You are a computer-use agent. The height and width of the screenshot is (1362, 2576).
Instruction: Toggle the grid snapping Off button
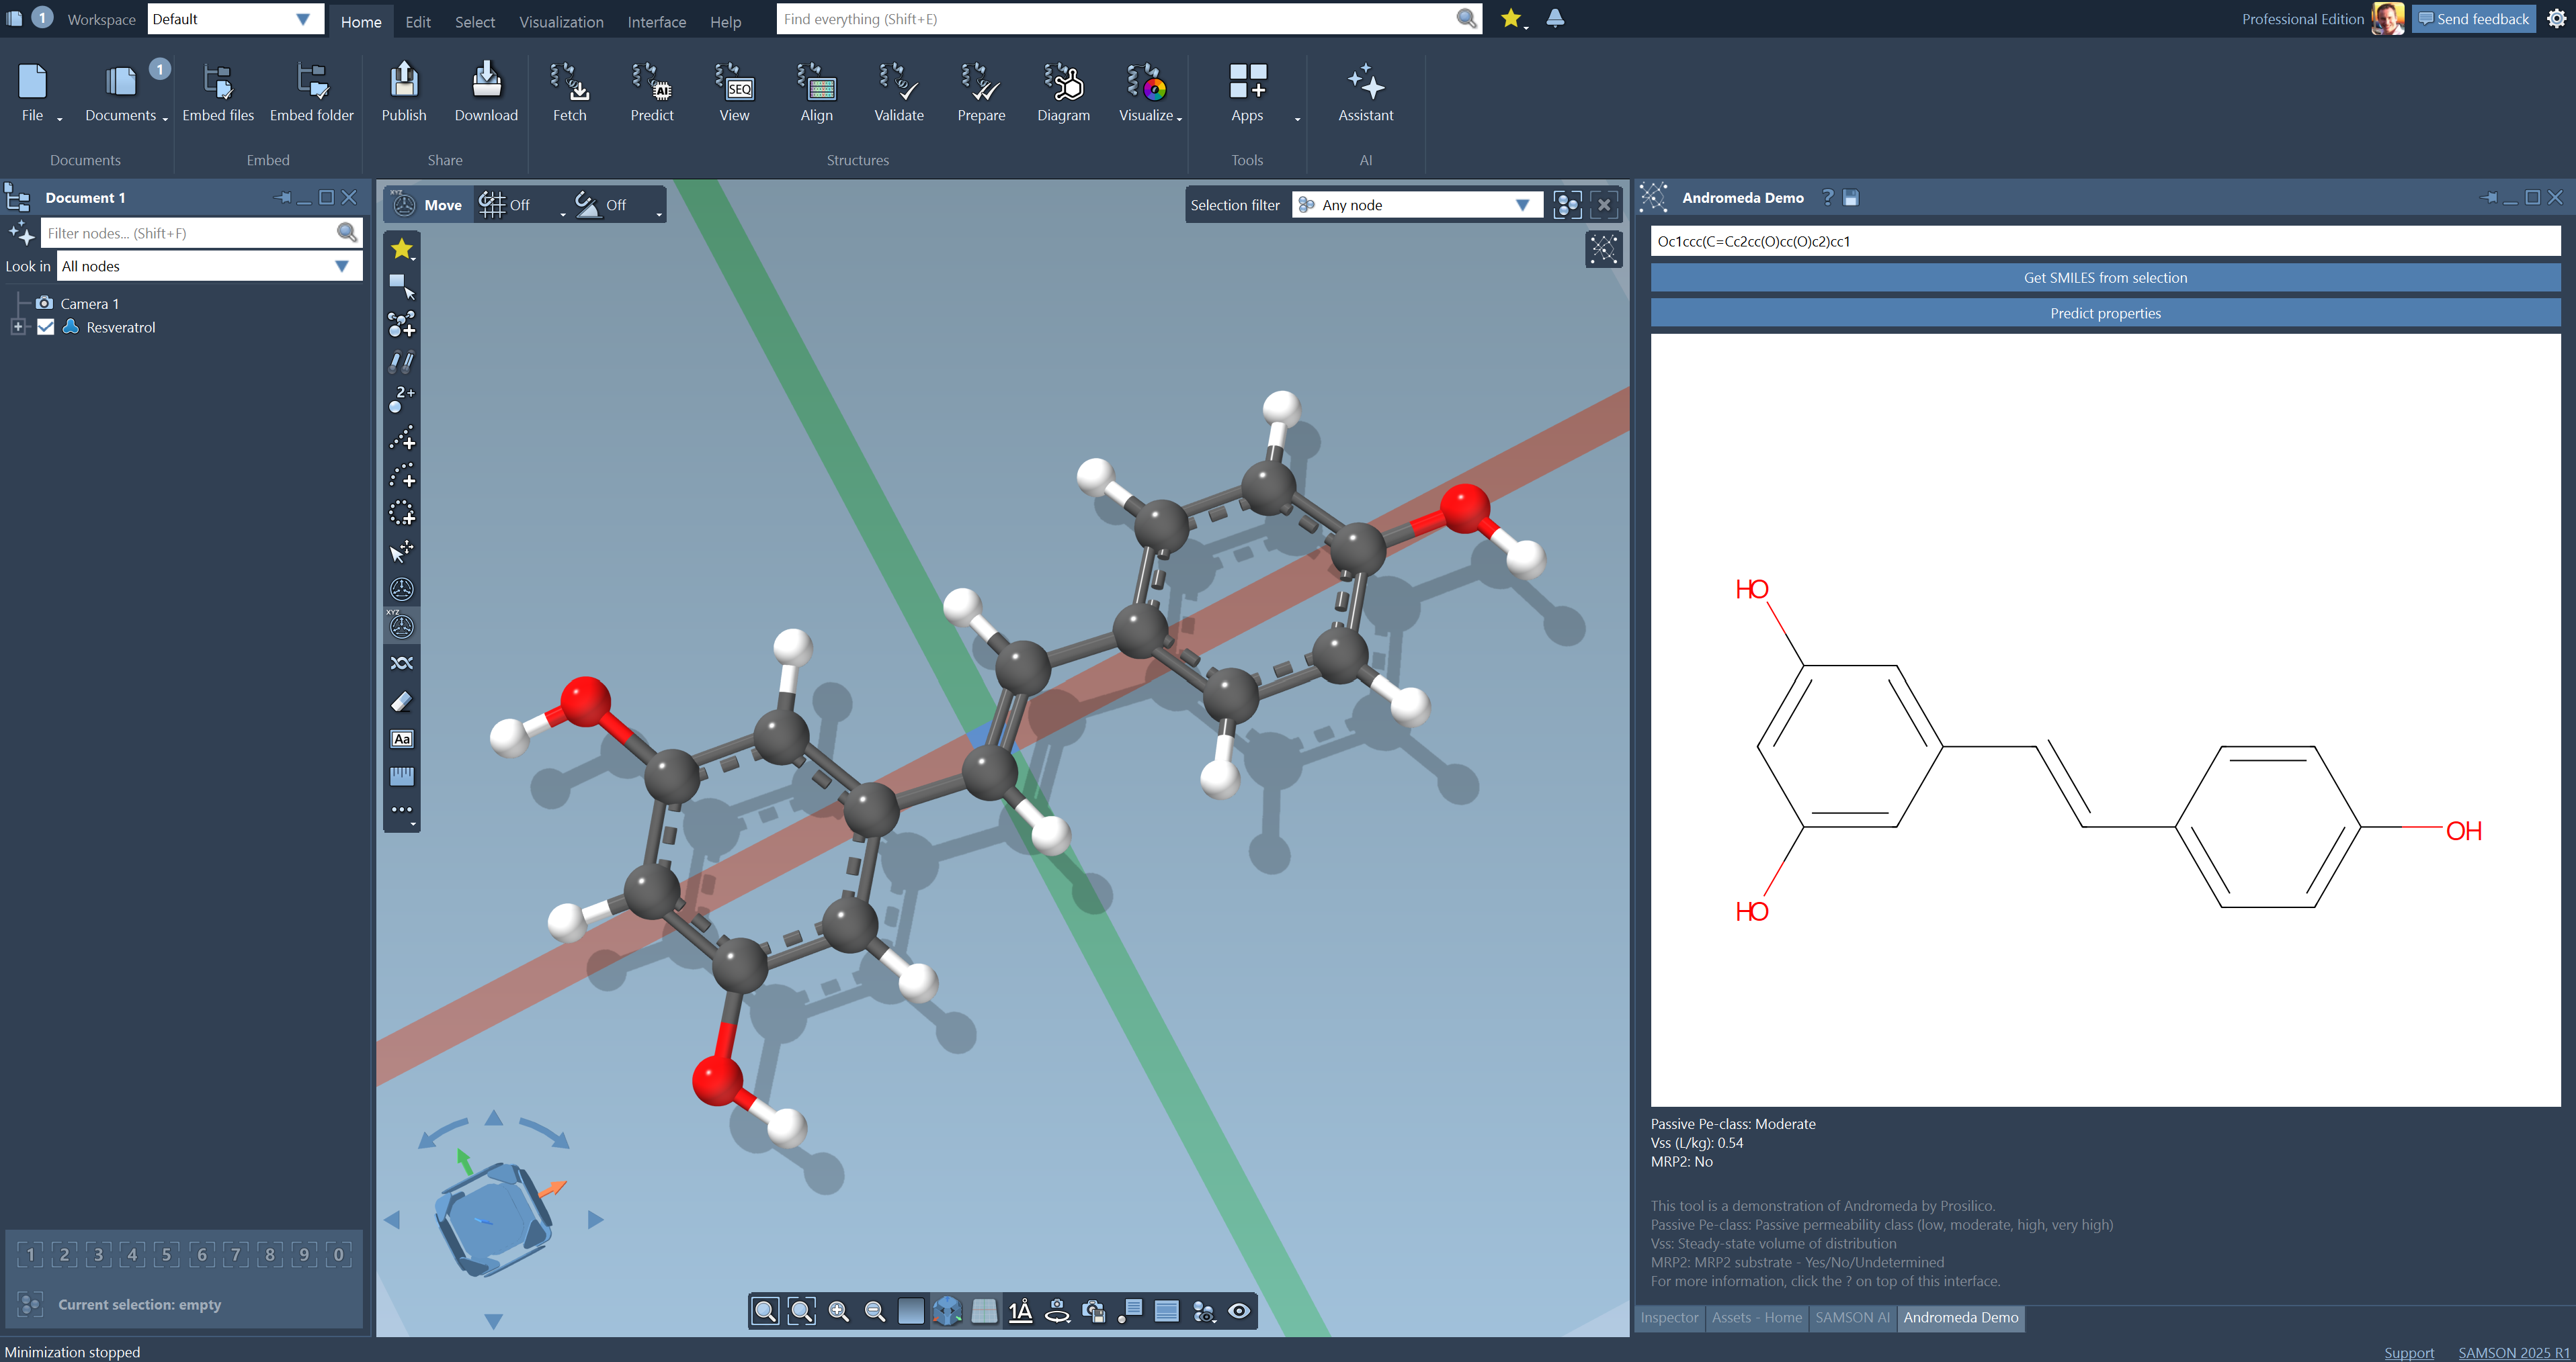coord(506,205)
